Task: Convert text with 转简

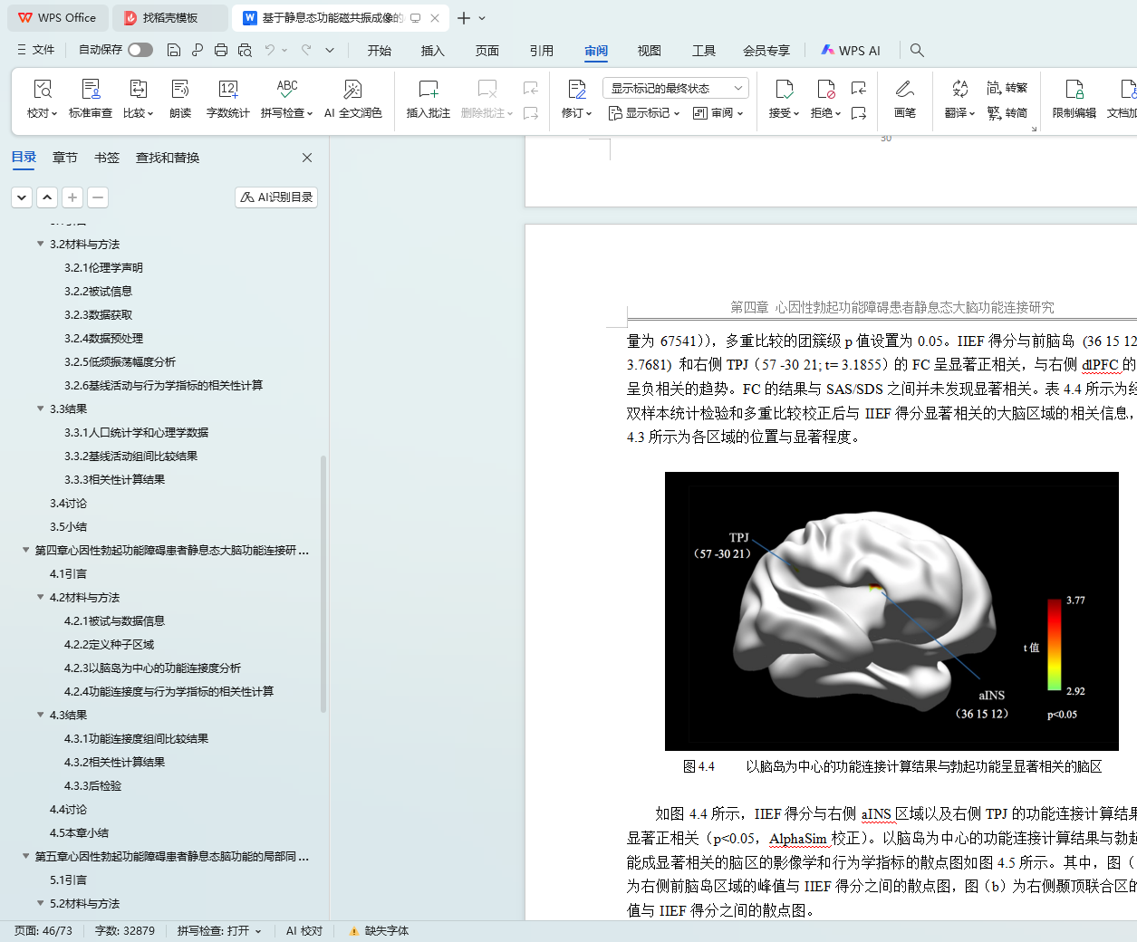Action: click(1007, 113)
